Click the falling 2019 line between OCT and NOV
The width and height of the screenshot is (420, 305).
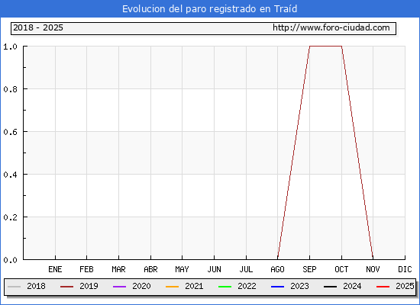[357, 152]
